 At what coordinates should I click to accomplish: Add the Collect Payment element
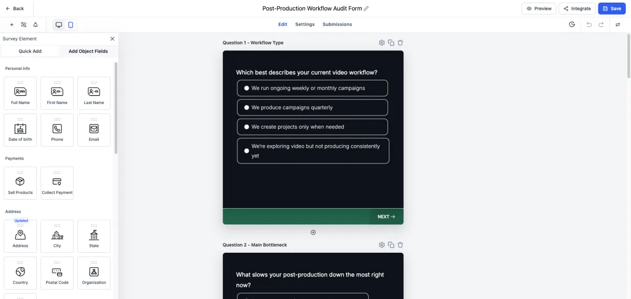(57, 183)
